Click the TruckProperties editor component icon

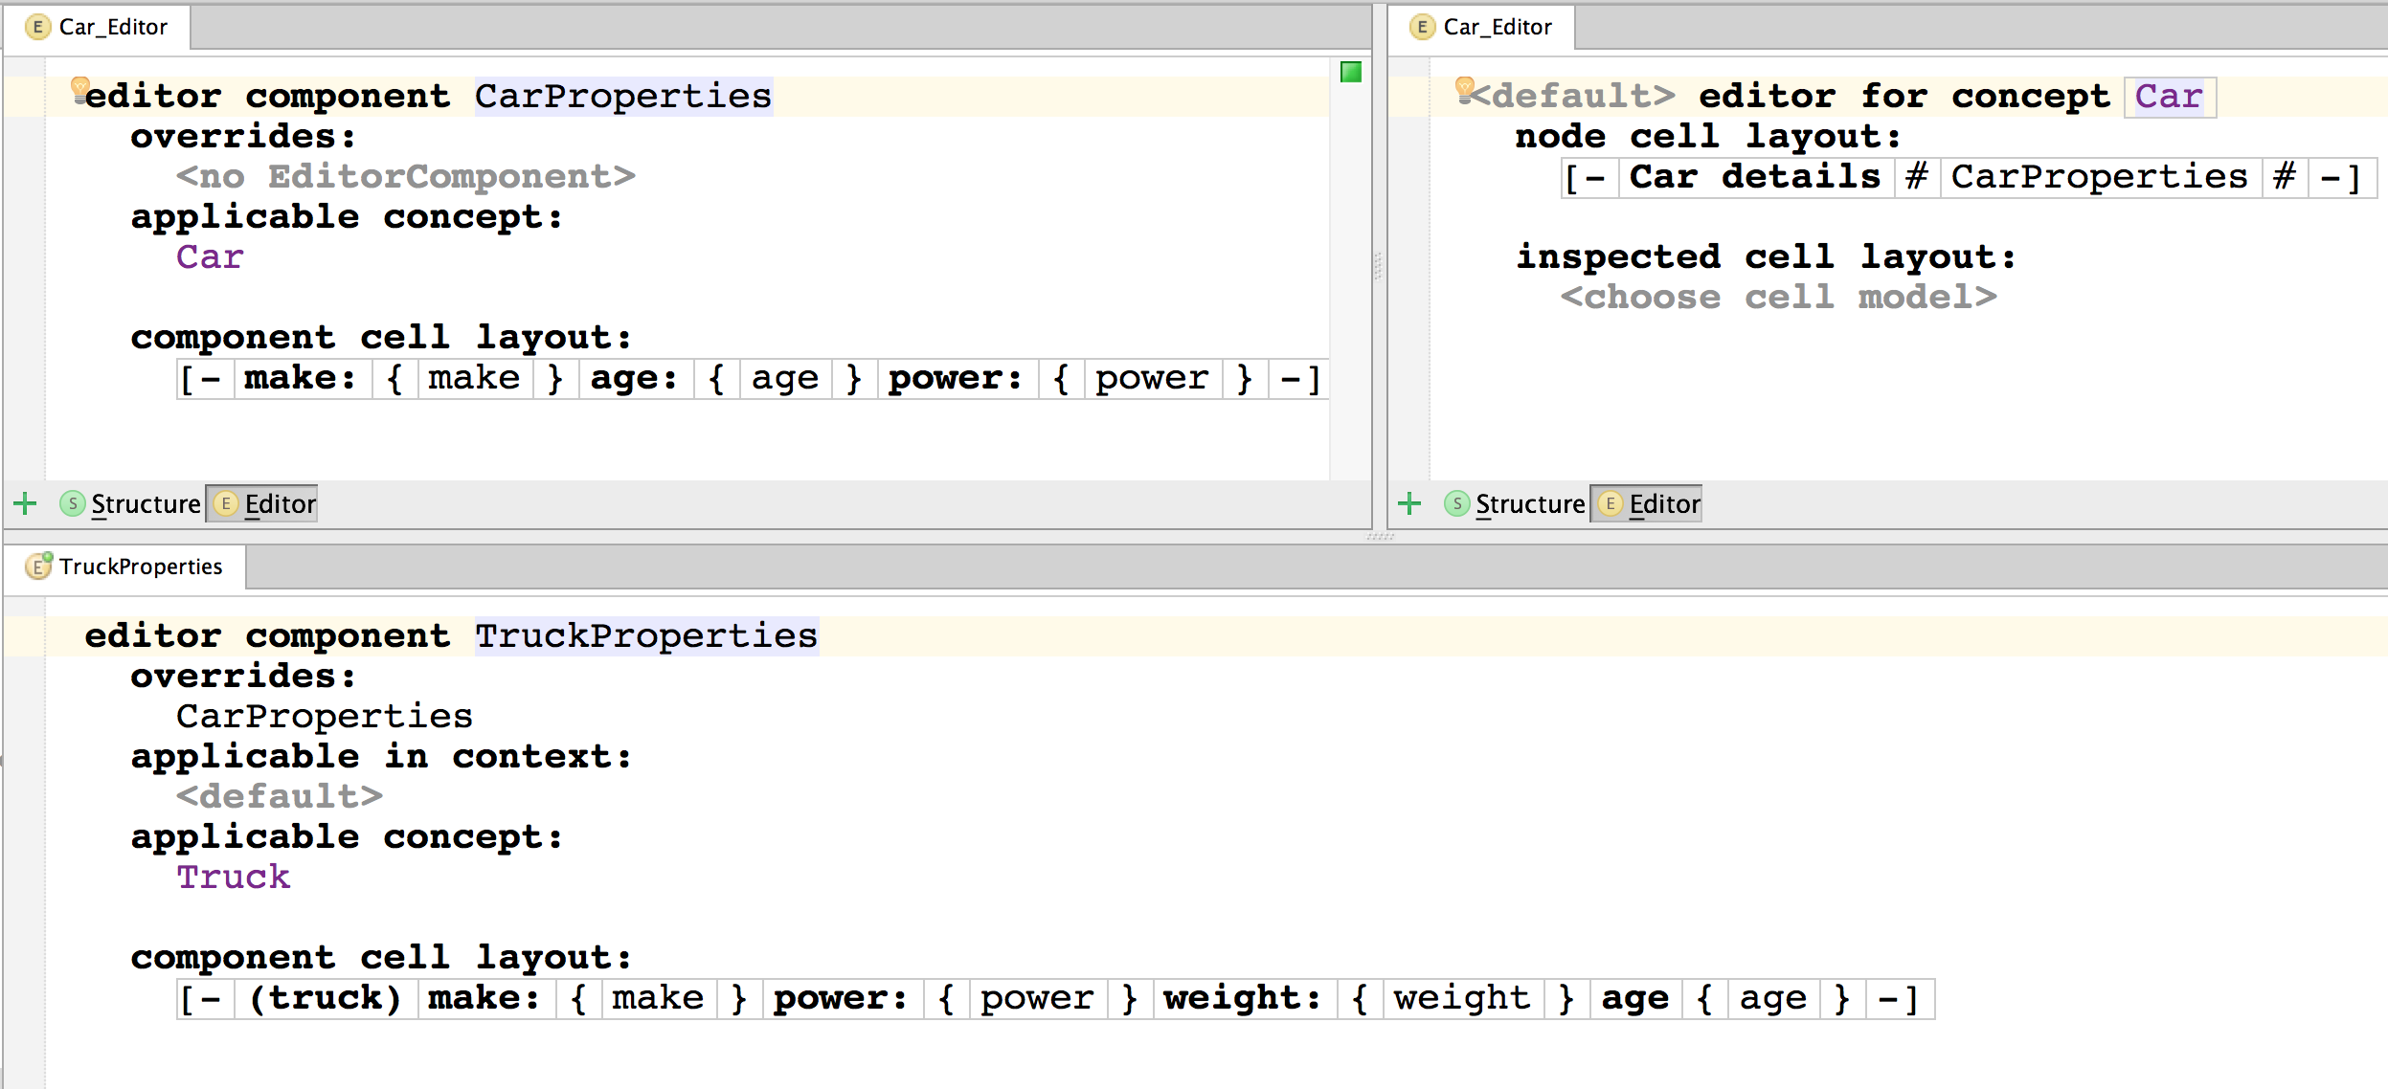point(34,565)
